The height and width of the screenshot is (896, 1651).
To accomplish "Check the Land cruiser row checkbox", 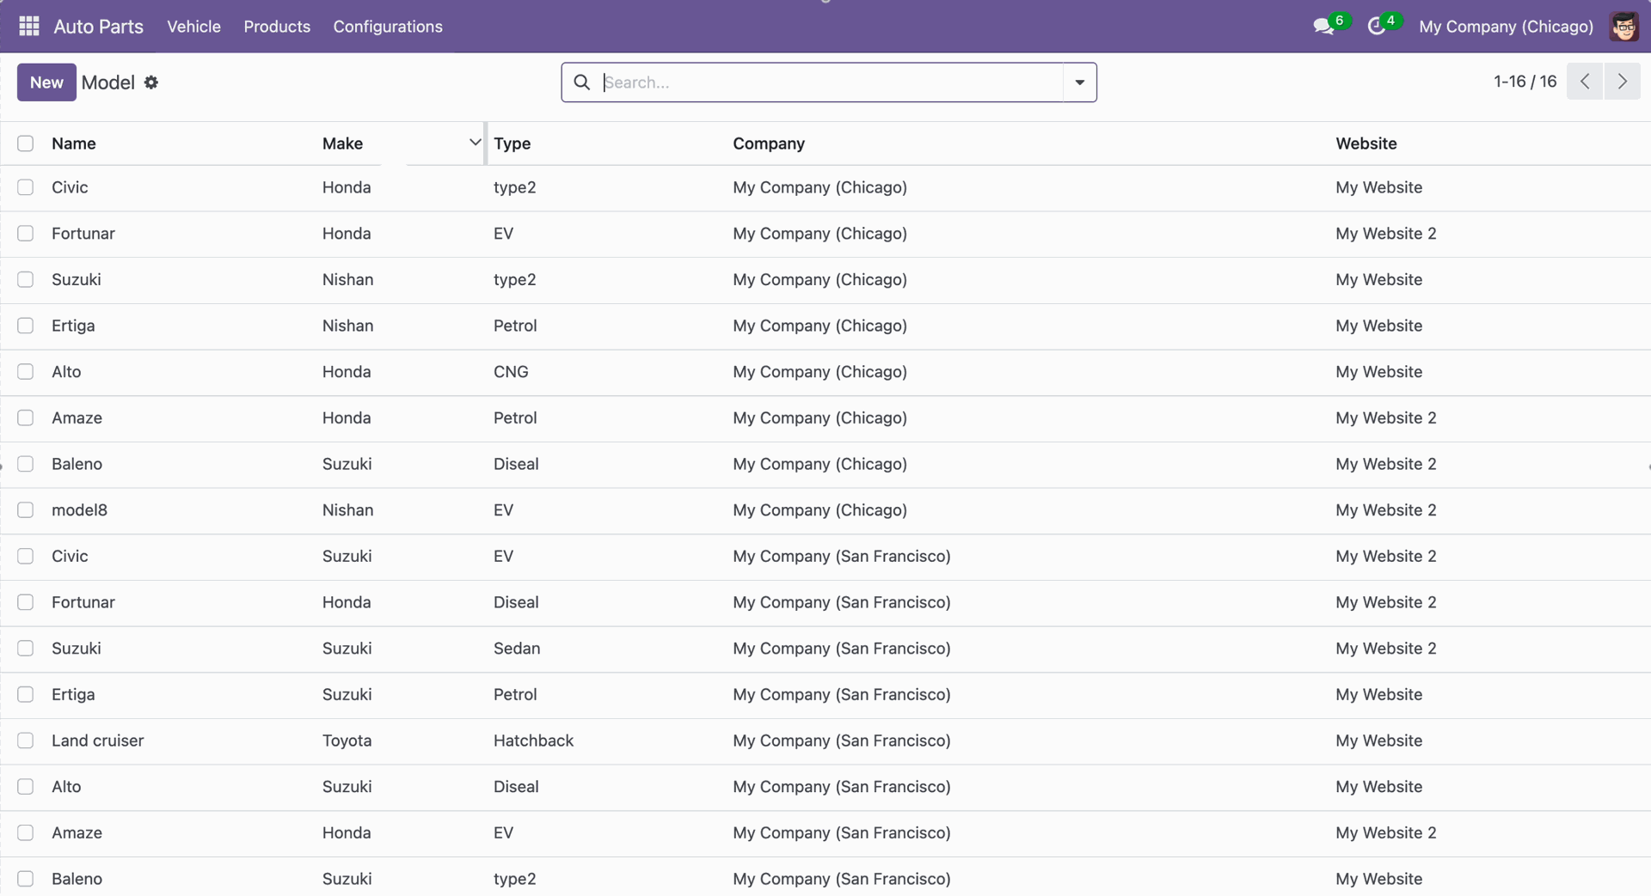I will coord(26,741).
